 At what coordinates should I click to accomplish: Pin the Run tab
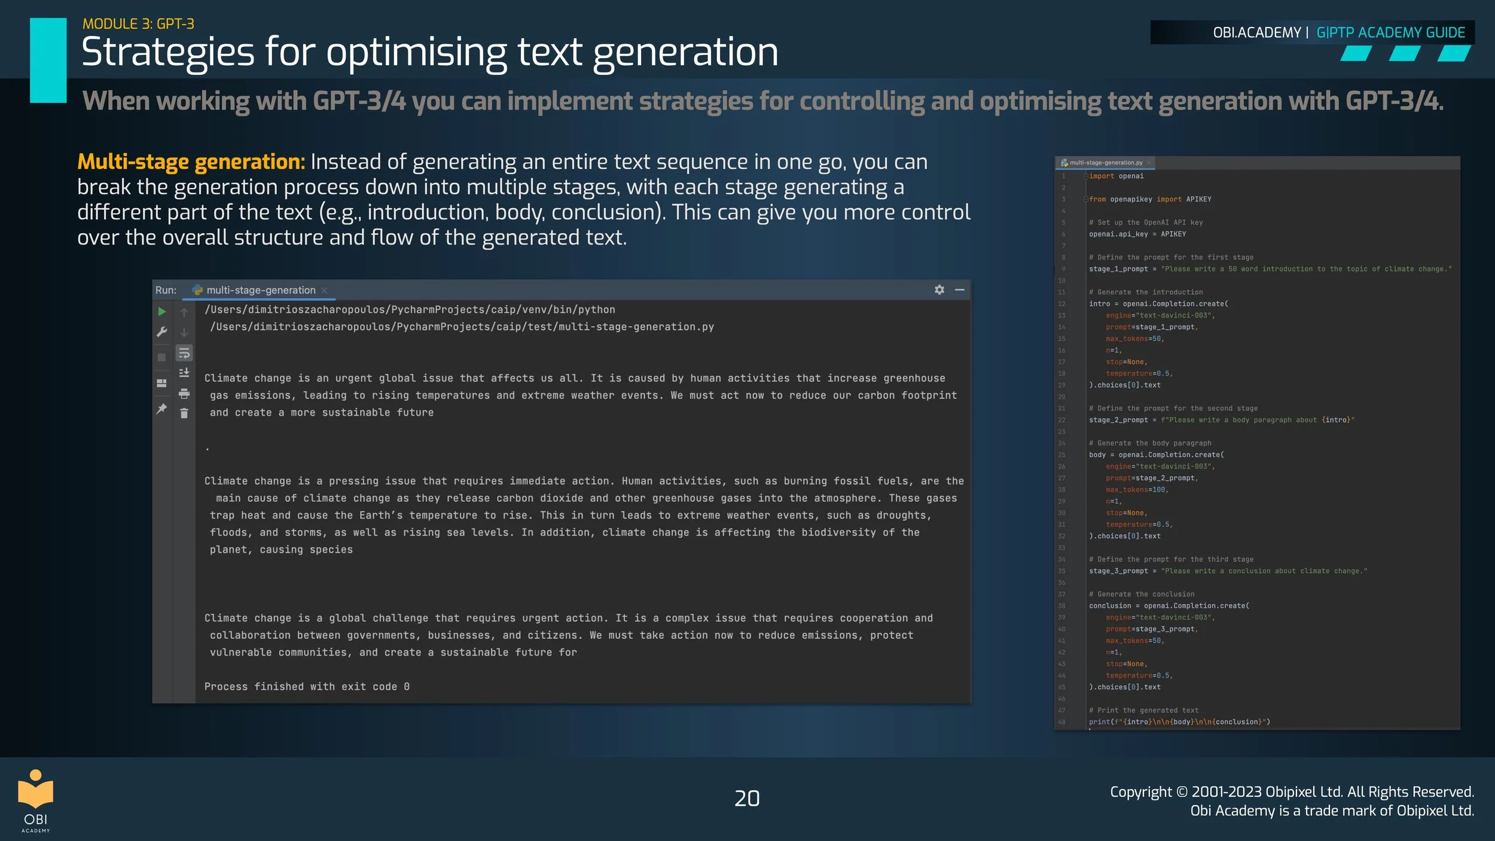pos(162,408)
